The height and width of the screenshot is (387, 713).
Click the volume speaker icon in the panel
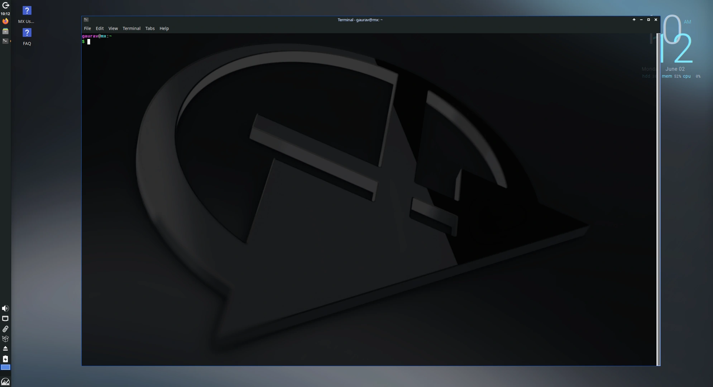5,308
